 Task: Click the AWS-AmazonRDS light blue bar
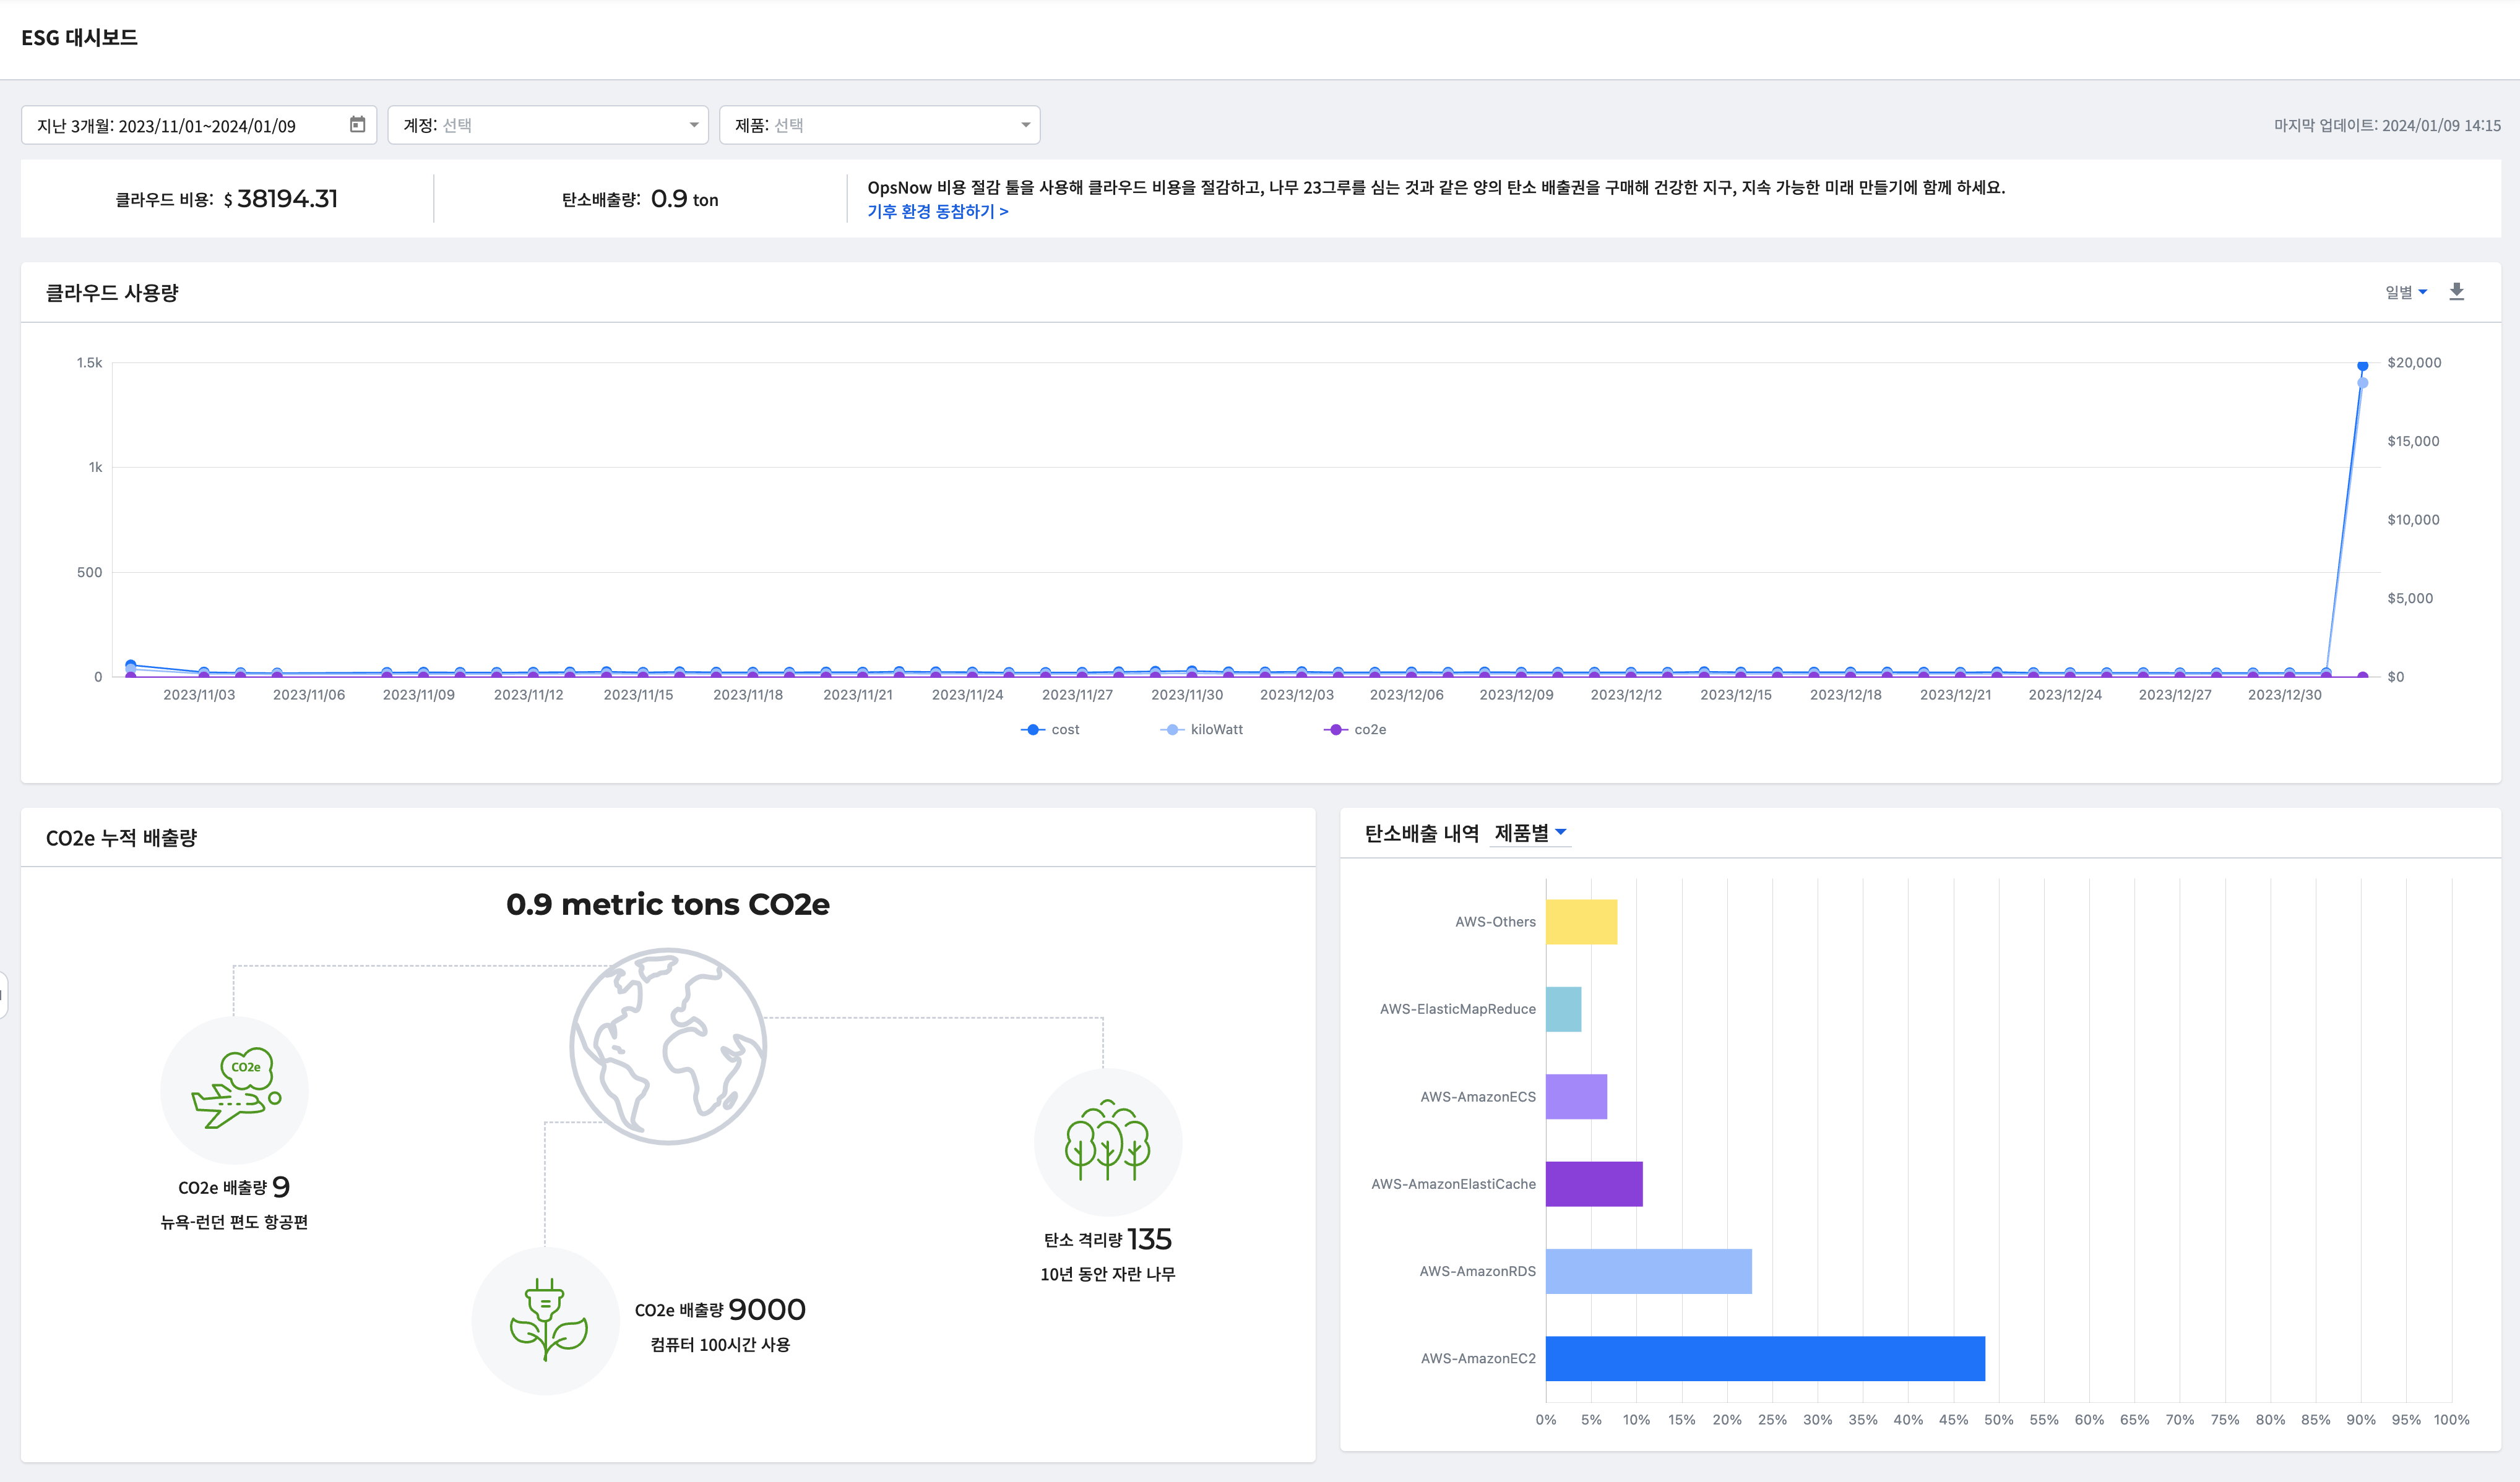coord(1648,1271)
